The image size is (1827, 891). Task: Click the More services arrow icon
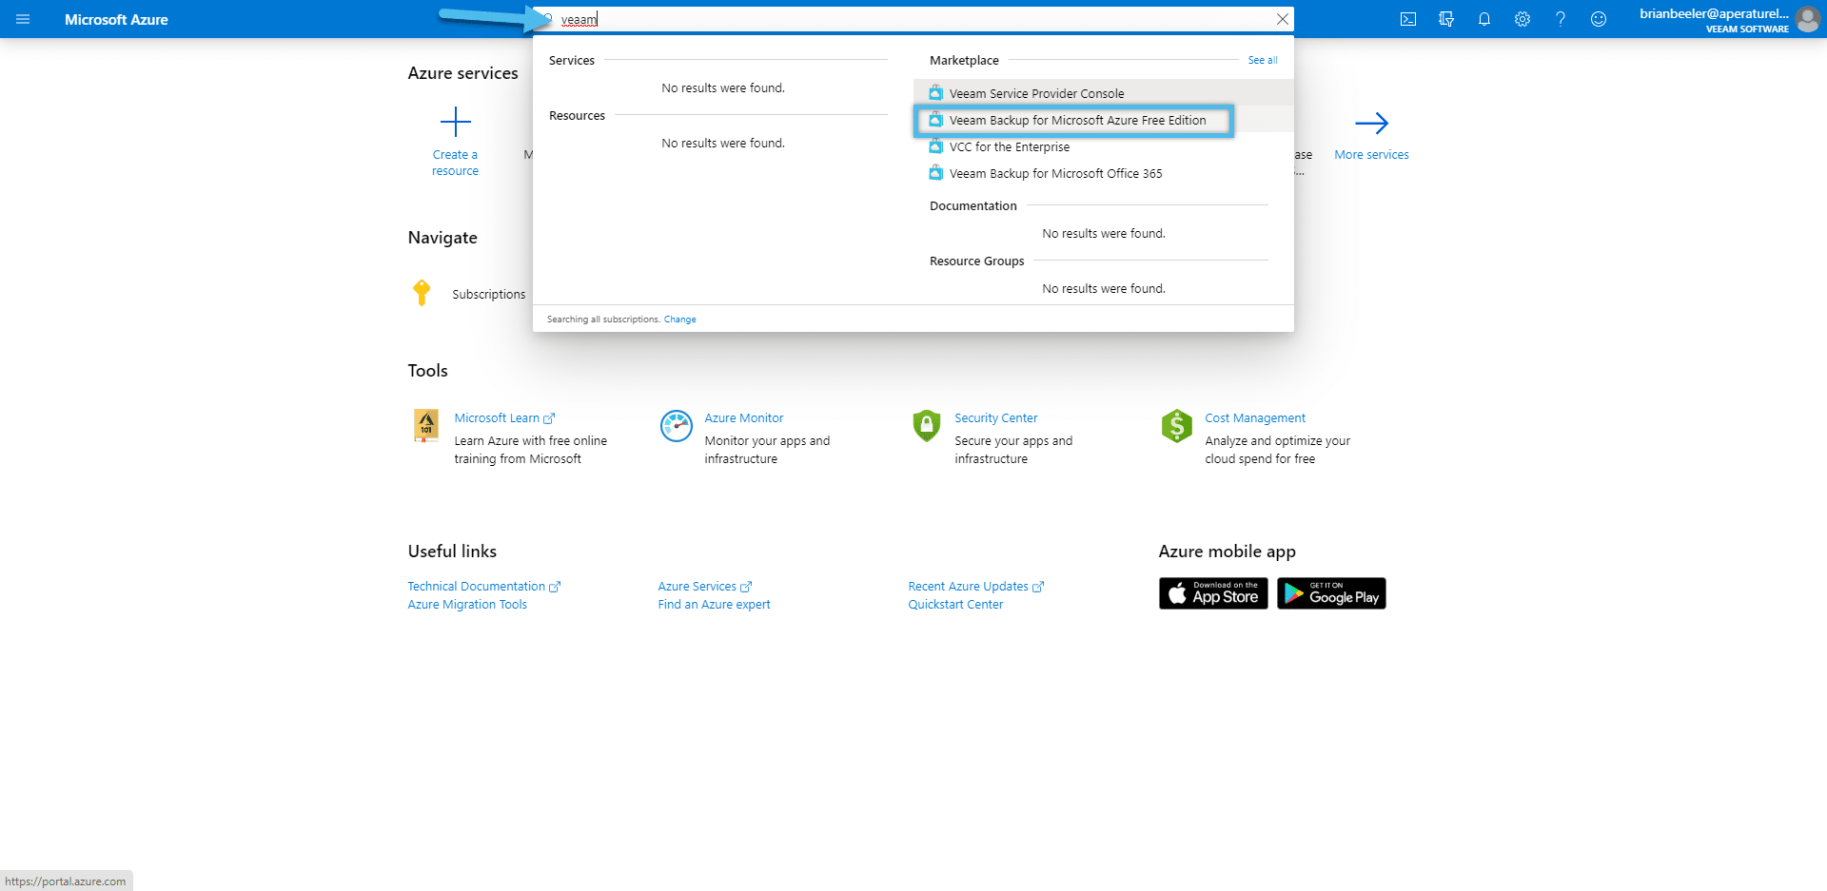1371,123
